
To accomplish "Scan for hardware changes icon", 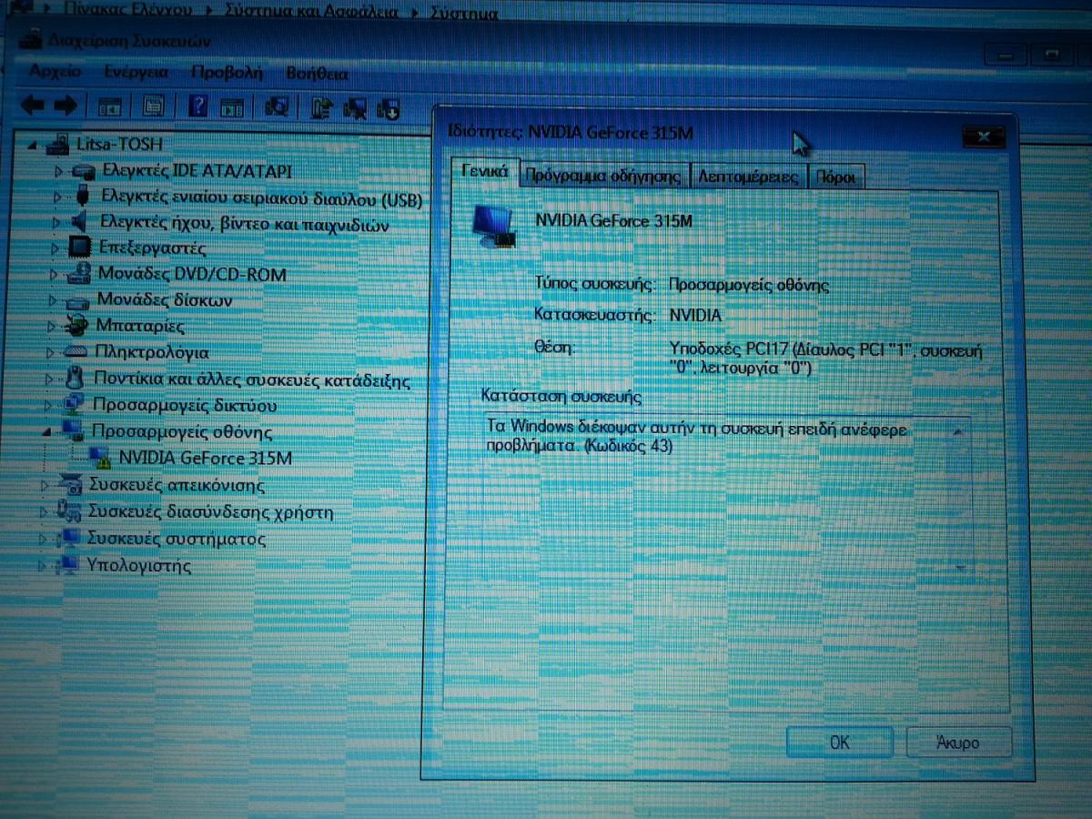I will [x=277, y=106].
